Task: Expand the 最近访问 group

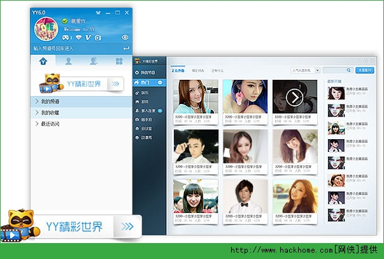Action: tap(81, 124)
